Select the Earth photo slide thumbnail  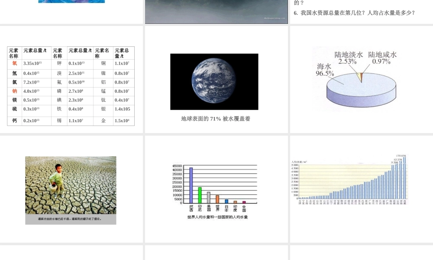[x=216, y=79]
